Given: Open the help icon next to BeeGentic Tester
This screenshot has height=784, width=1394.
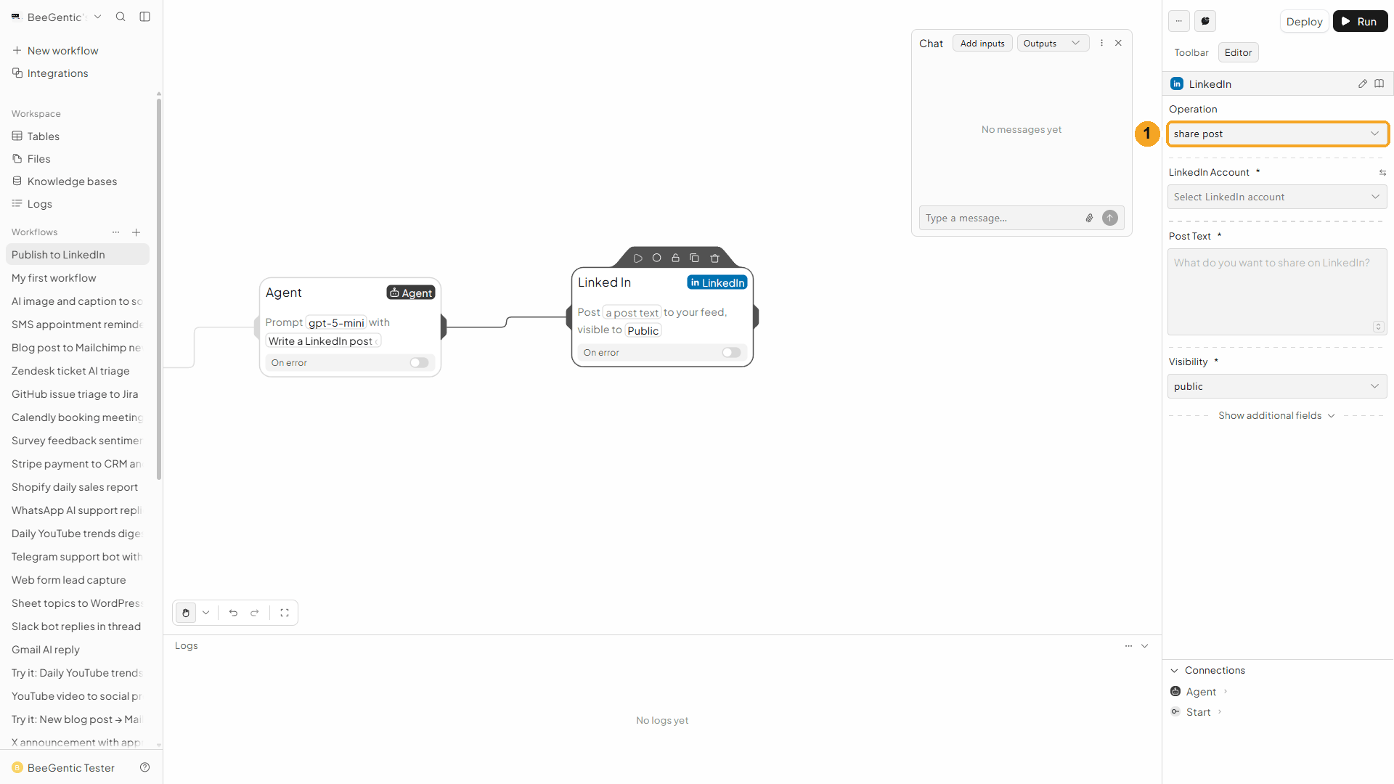Looking at the screenshot, I should click(144, 767).
